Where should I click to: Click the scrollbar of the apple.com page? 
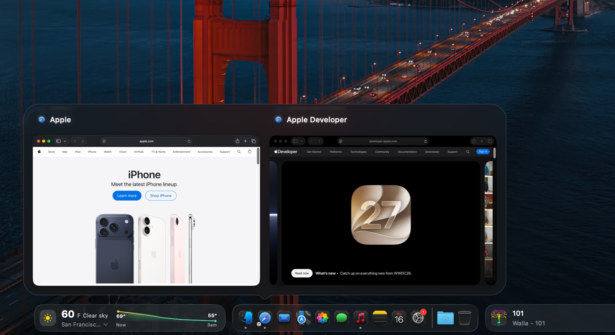coord(258,156)
